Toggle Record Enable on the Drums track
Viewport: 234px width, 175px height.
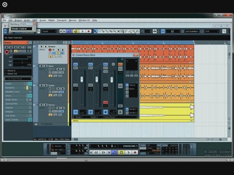click(x=50, y=50)
